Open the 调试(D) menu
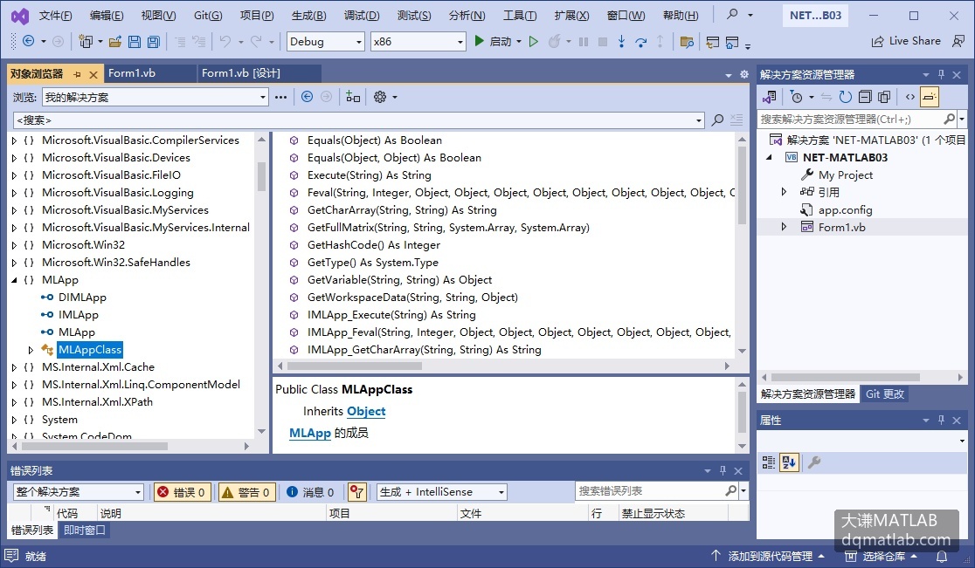This screenshot has height=568, width=975. point(362,15)
